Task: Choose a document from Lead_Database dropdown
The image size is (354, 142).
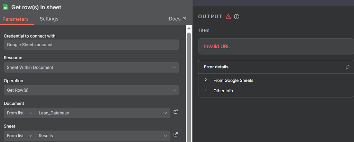Action: [103, 113]
